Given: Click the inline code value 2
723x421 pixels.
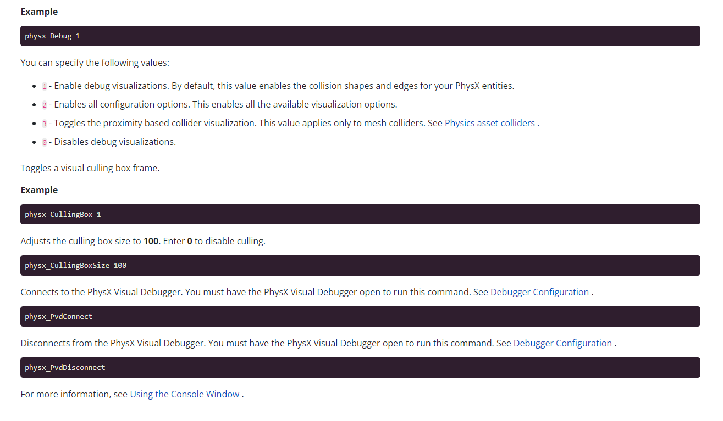Looking at the screenshot, I should click(x=43, y=104).
